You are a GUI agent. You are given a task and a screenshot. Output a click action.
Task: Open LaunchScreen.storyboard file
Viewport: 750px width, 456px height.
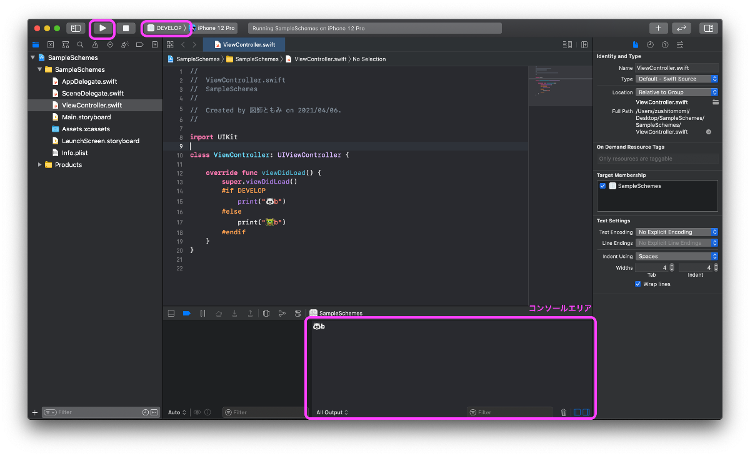click(x=101, y=141)
